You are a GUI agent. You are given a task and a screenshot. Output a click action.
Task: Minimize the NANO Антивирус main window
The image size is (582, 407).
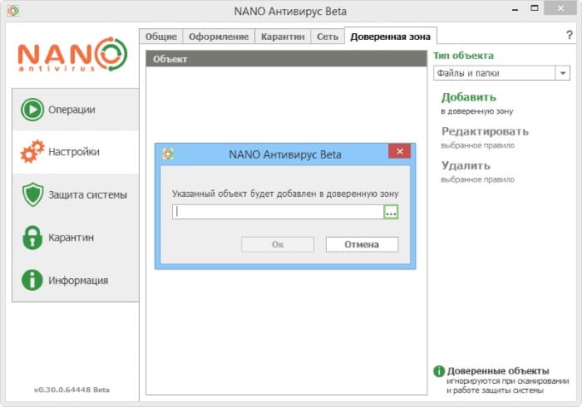coord(515,9)
